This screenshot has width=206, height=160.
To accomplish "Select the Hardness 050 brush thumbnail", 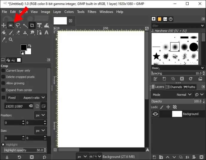I will coord(175,47).
